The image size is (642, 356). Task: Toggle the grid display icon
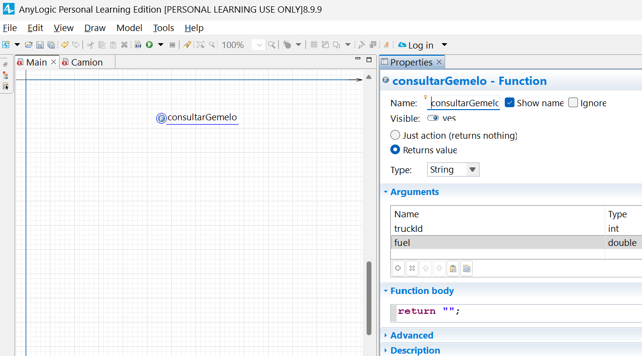(x=314, y=45)
